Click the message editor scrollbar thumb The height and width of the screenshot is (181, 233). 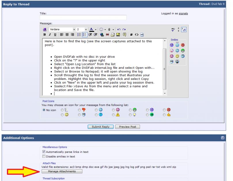[165, 69]
